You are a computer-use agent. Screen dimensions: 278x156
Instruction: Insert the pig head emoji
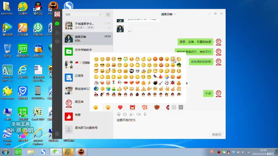point(108,83)
